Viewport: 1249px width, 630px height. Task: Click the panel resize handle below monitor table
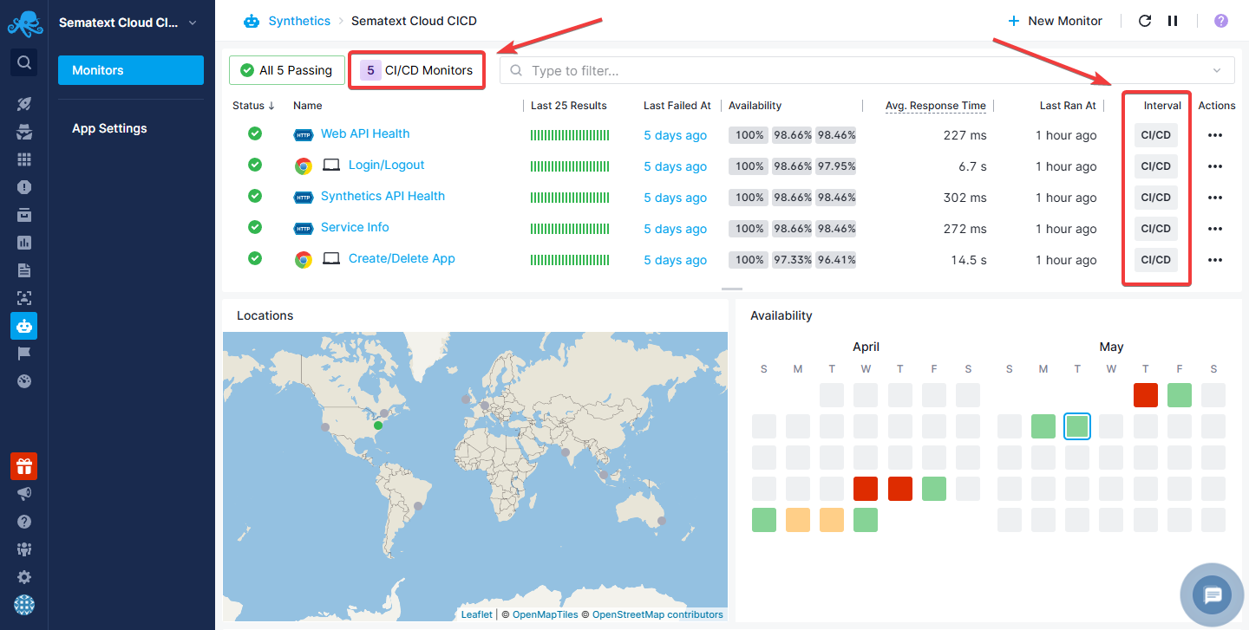732,289
